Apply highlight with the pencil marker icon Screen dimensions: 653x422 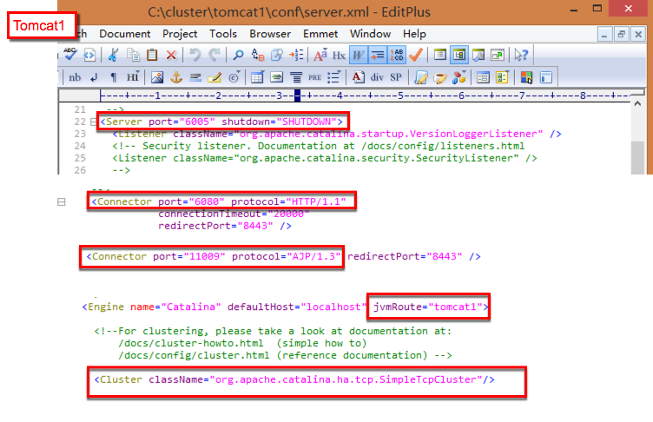(214, 77)
